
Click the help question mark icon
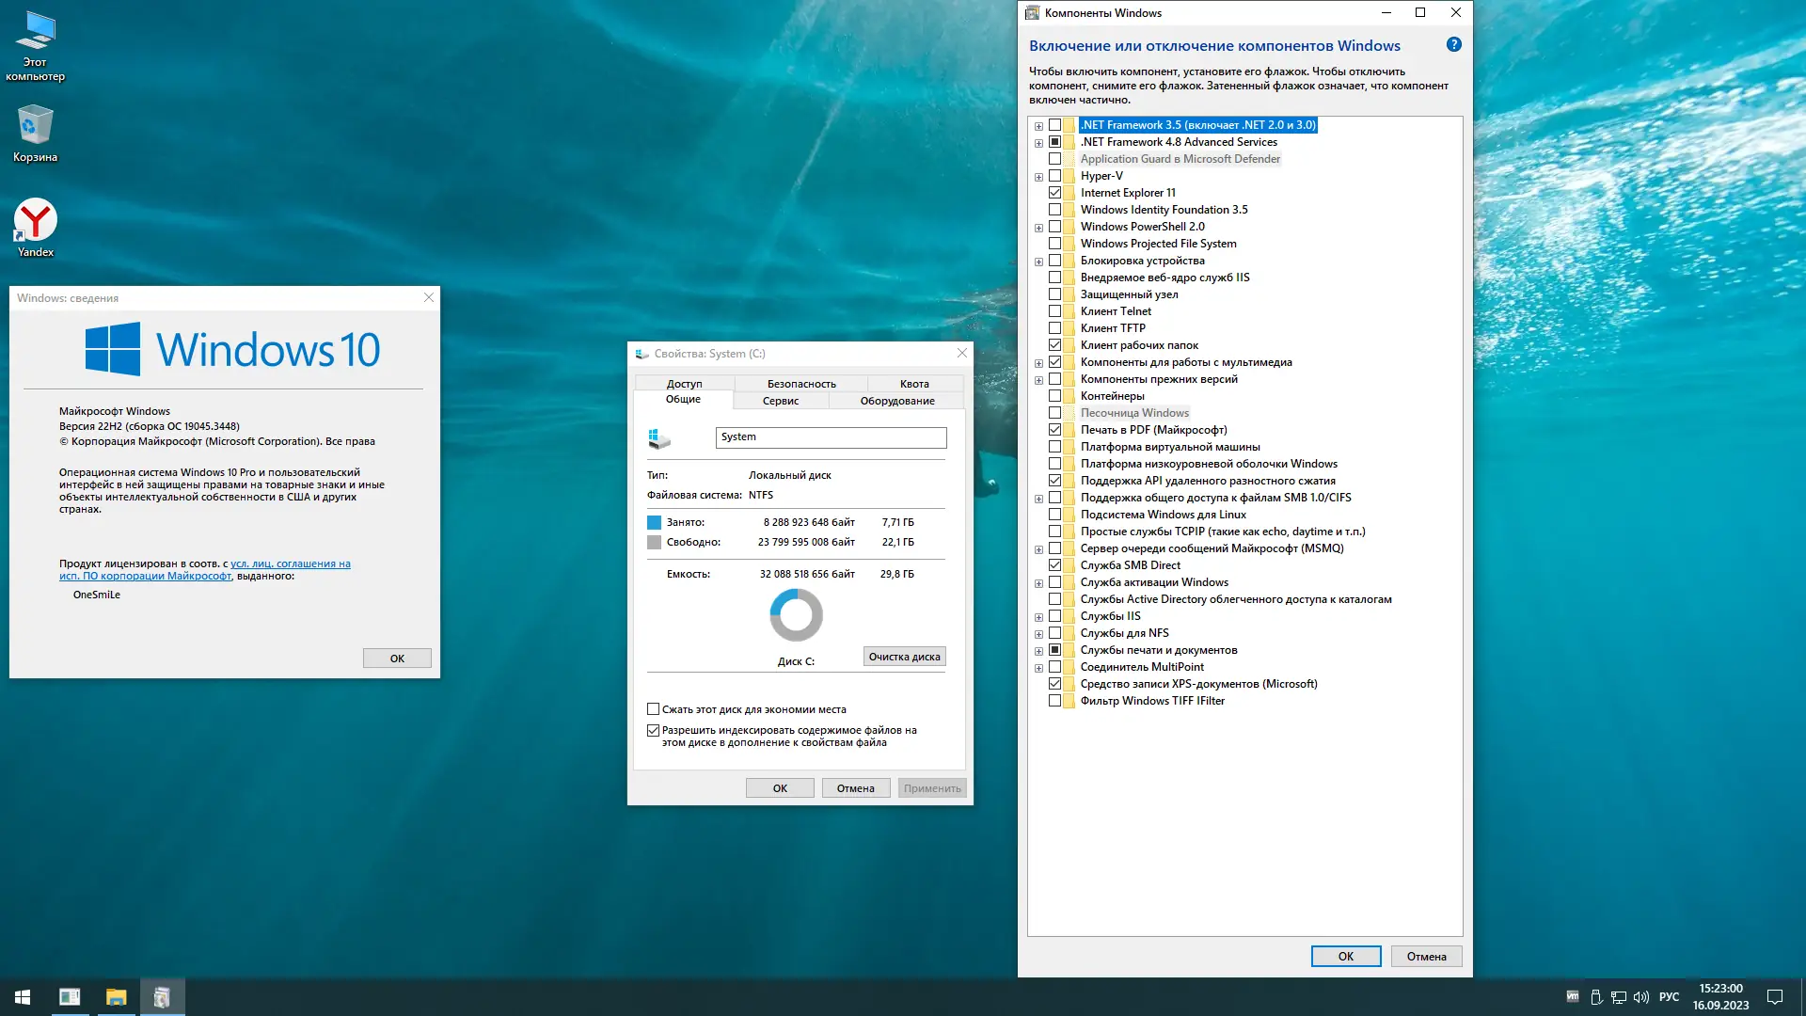(x=1453, y=45)
